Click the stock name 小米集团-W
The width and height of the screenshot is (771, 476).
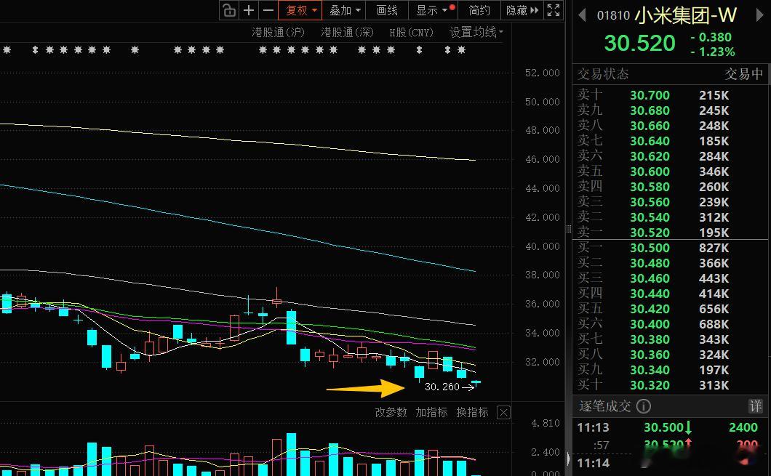click(x=685, y=15)
